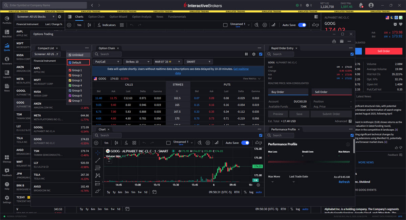This screenshot has width=406, height=220.
Task: Select the Sell Order tab in Rapid Order Entry
Action: coord(332,92)
